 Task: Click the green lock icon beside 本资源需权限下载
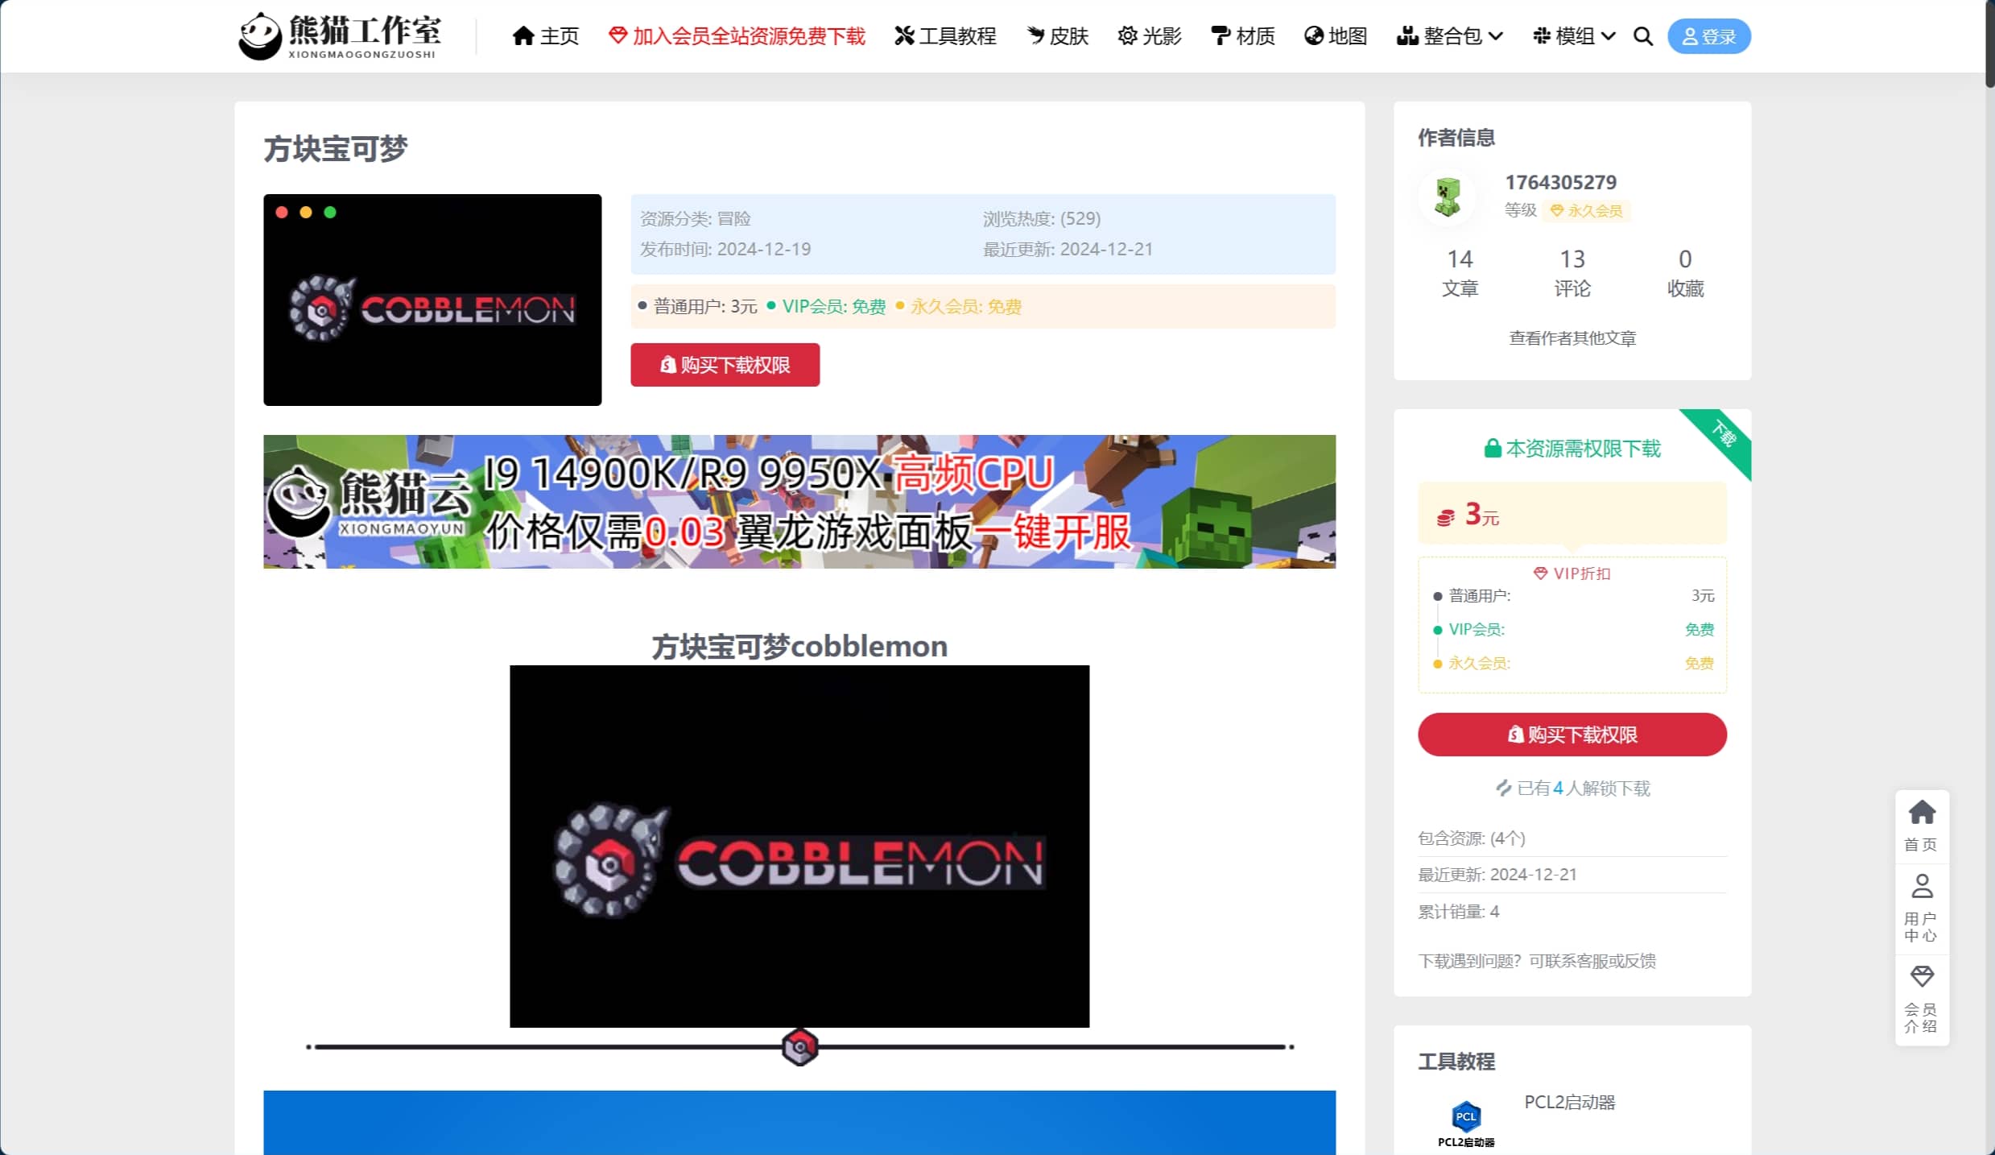coord(1492,449)
